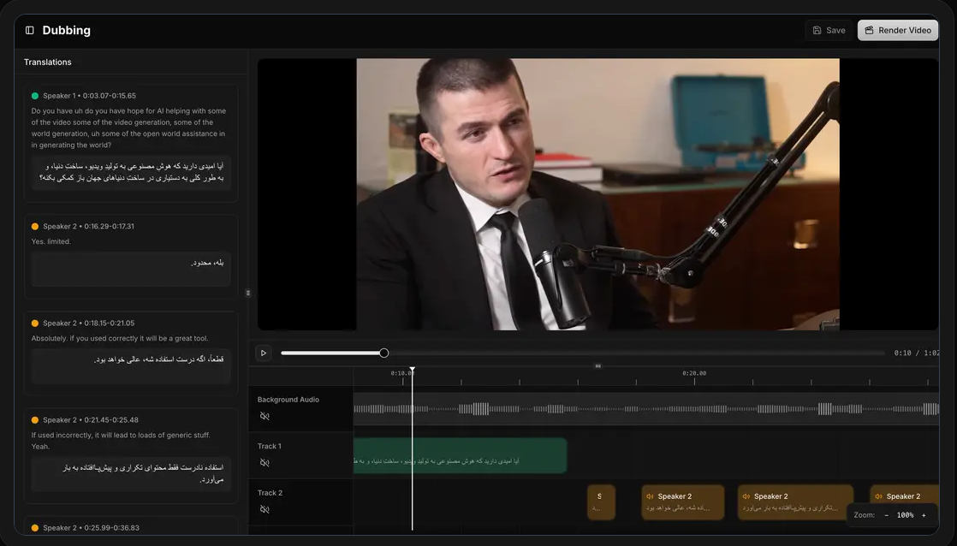
Task: Mute the Background Audio track
Action: (265, 415)
